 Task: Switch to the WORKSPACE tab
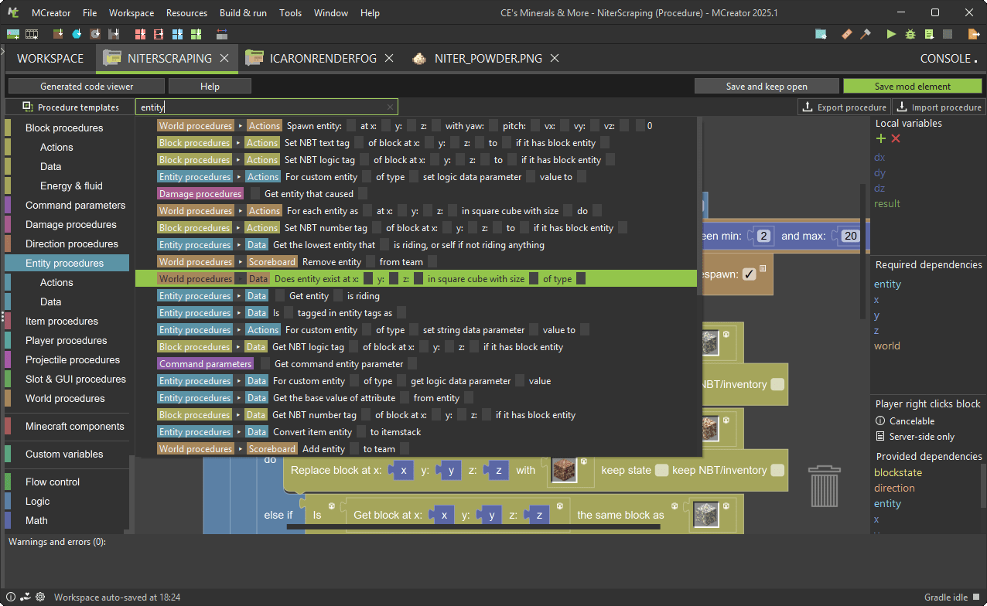[x=50, y=58]
